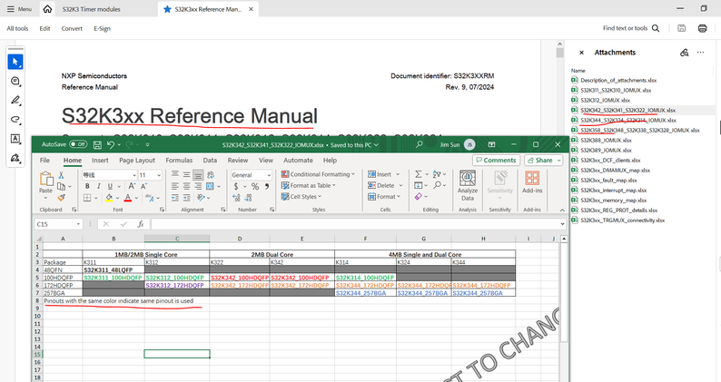Viewport: 721px width, 382px height.
Task: Increase font size in Excel
Action: (x=132, y=186)
